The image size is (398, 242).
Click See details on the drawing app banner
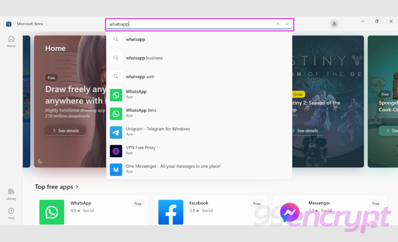[x=65, y=131]
